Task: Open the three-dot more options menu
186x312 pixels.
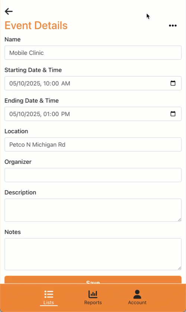Action: click(x=173, y=25)
